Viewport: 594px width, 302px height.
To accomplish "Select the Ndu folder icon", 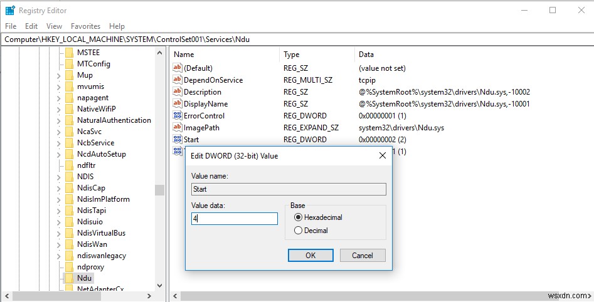I will pyautogui.click(x=69, y=278).
